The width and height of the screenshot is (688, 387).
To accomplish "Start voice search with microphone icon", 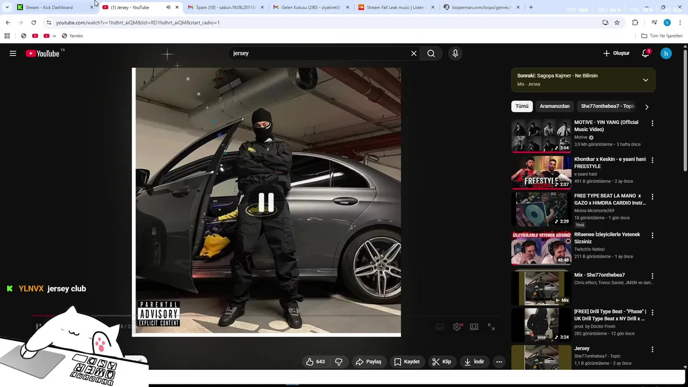I will click(x=455, y=53).
